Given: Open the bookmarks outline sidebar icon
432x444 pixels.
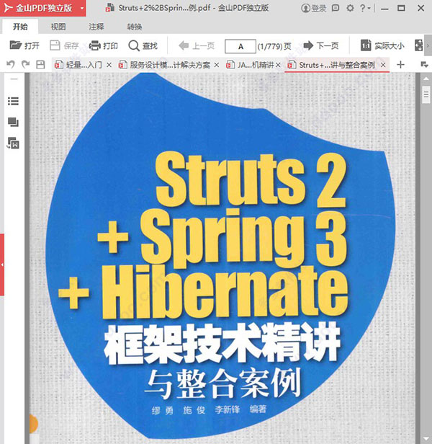Looking at the screenshot, I should [13, 101].
